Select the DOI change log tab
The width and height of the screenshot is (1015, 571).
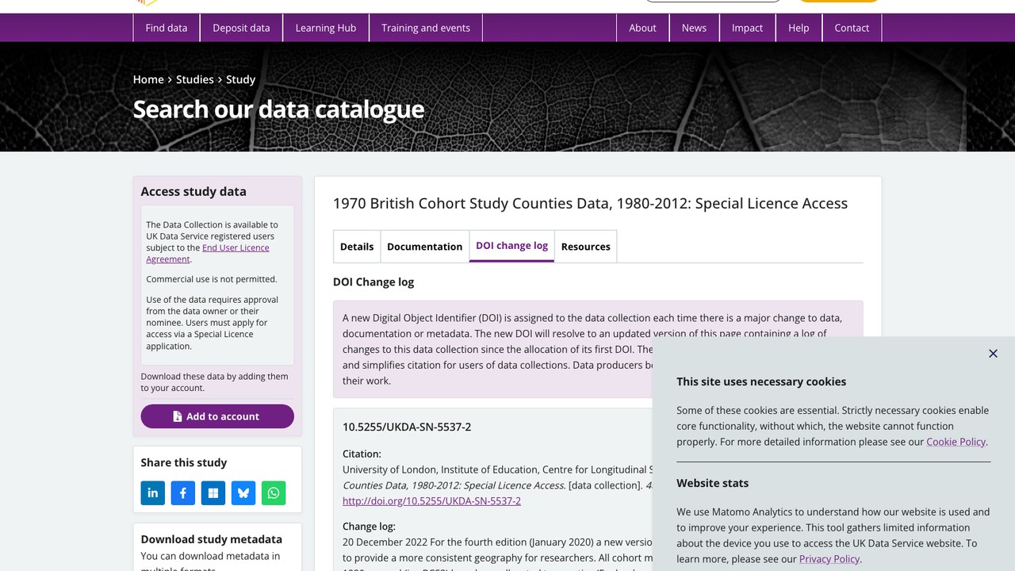pos(511,246)
